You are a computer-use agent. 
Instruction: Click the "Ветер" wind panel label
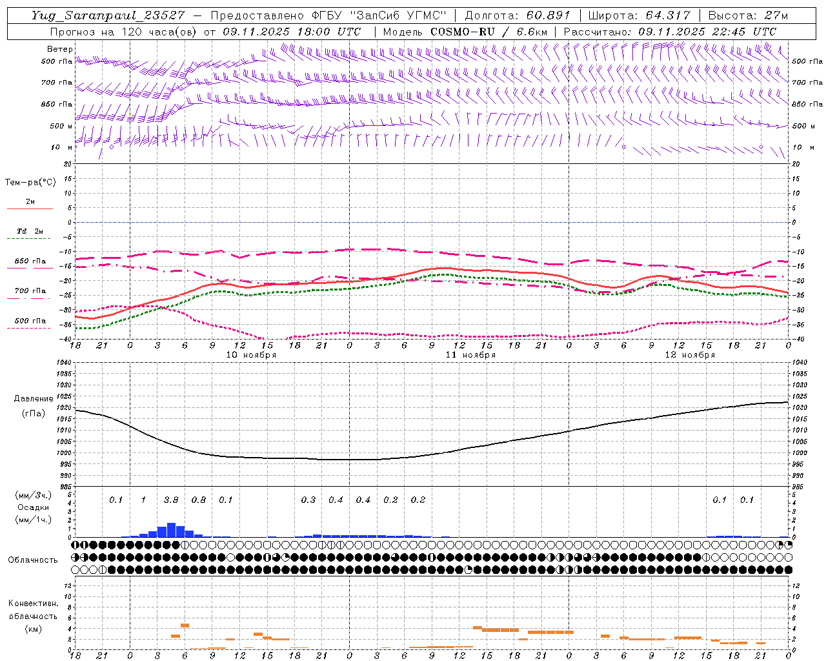point(60,49)
